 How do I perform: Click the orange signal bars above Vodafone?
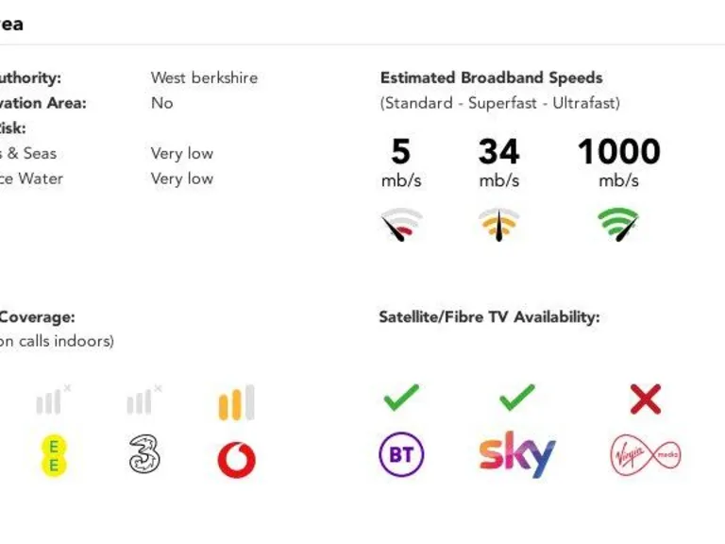(x=236, y=401)
